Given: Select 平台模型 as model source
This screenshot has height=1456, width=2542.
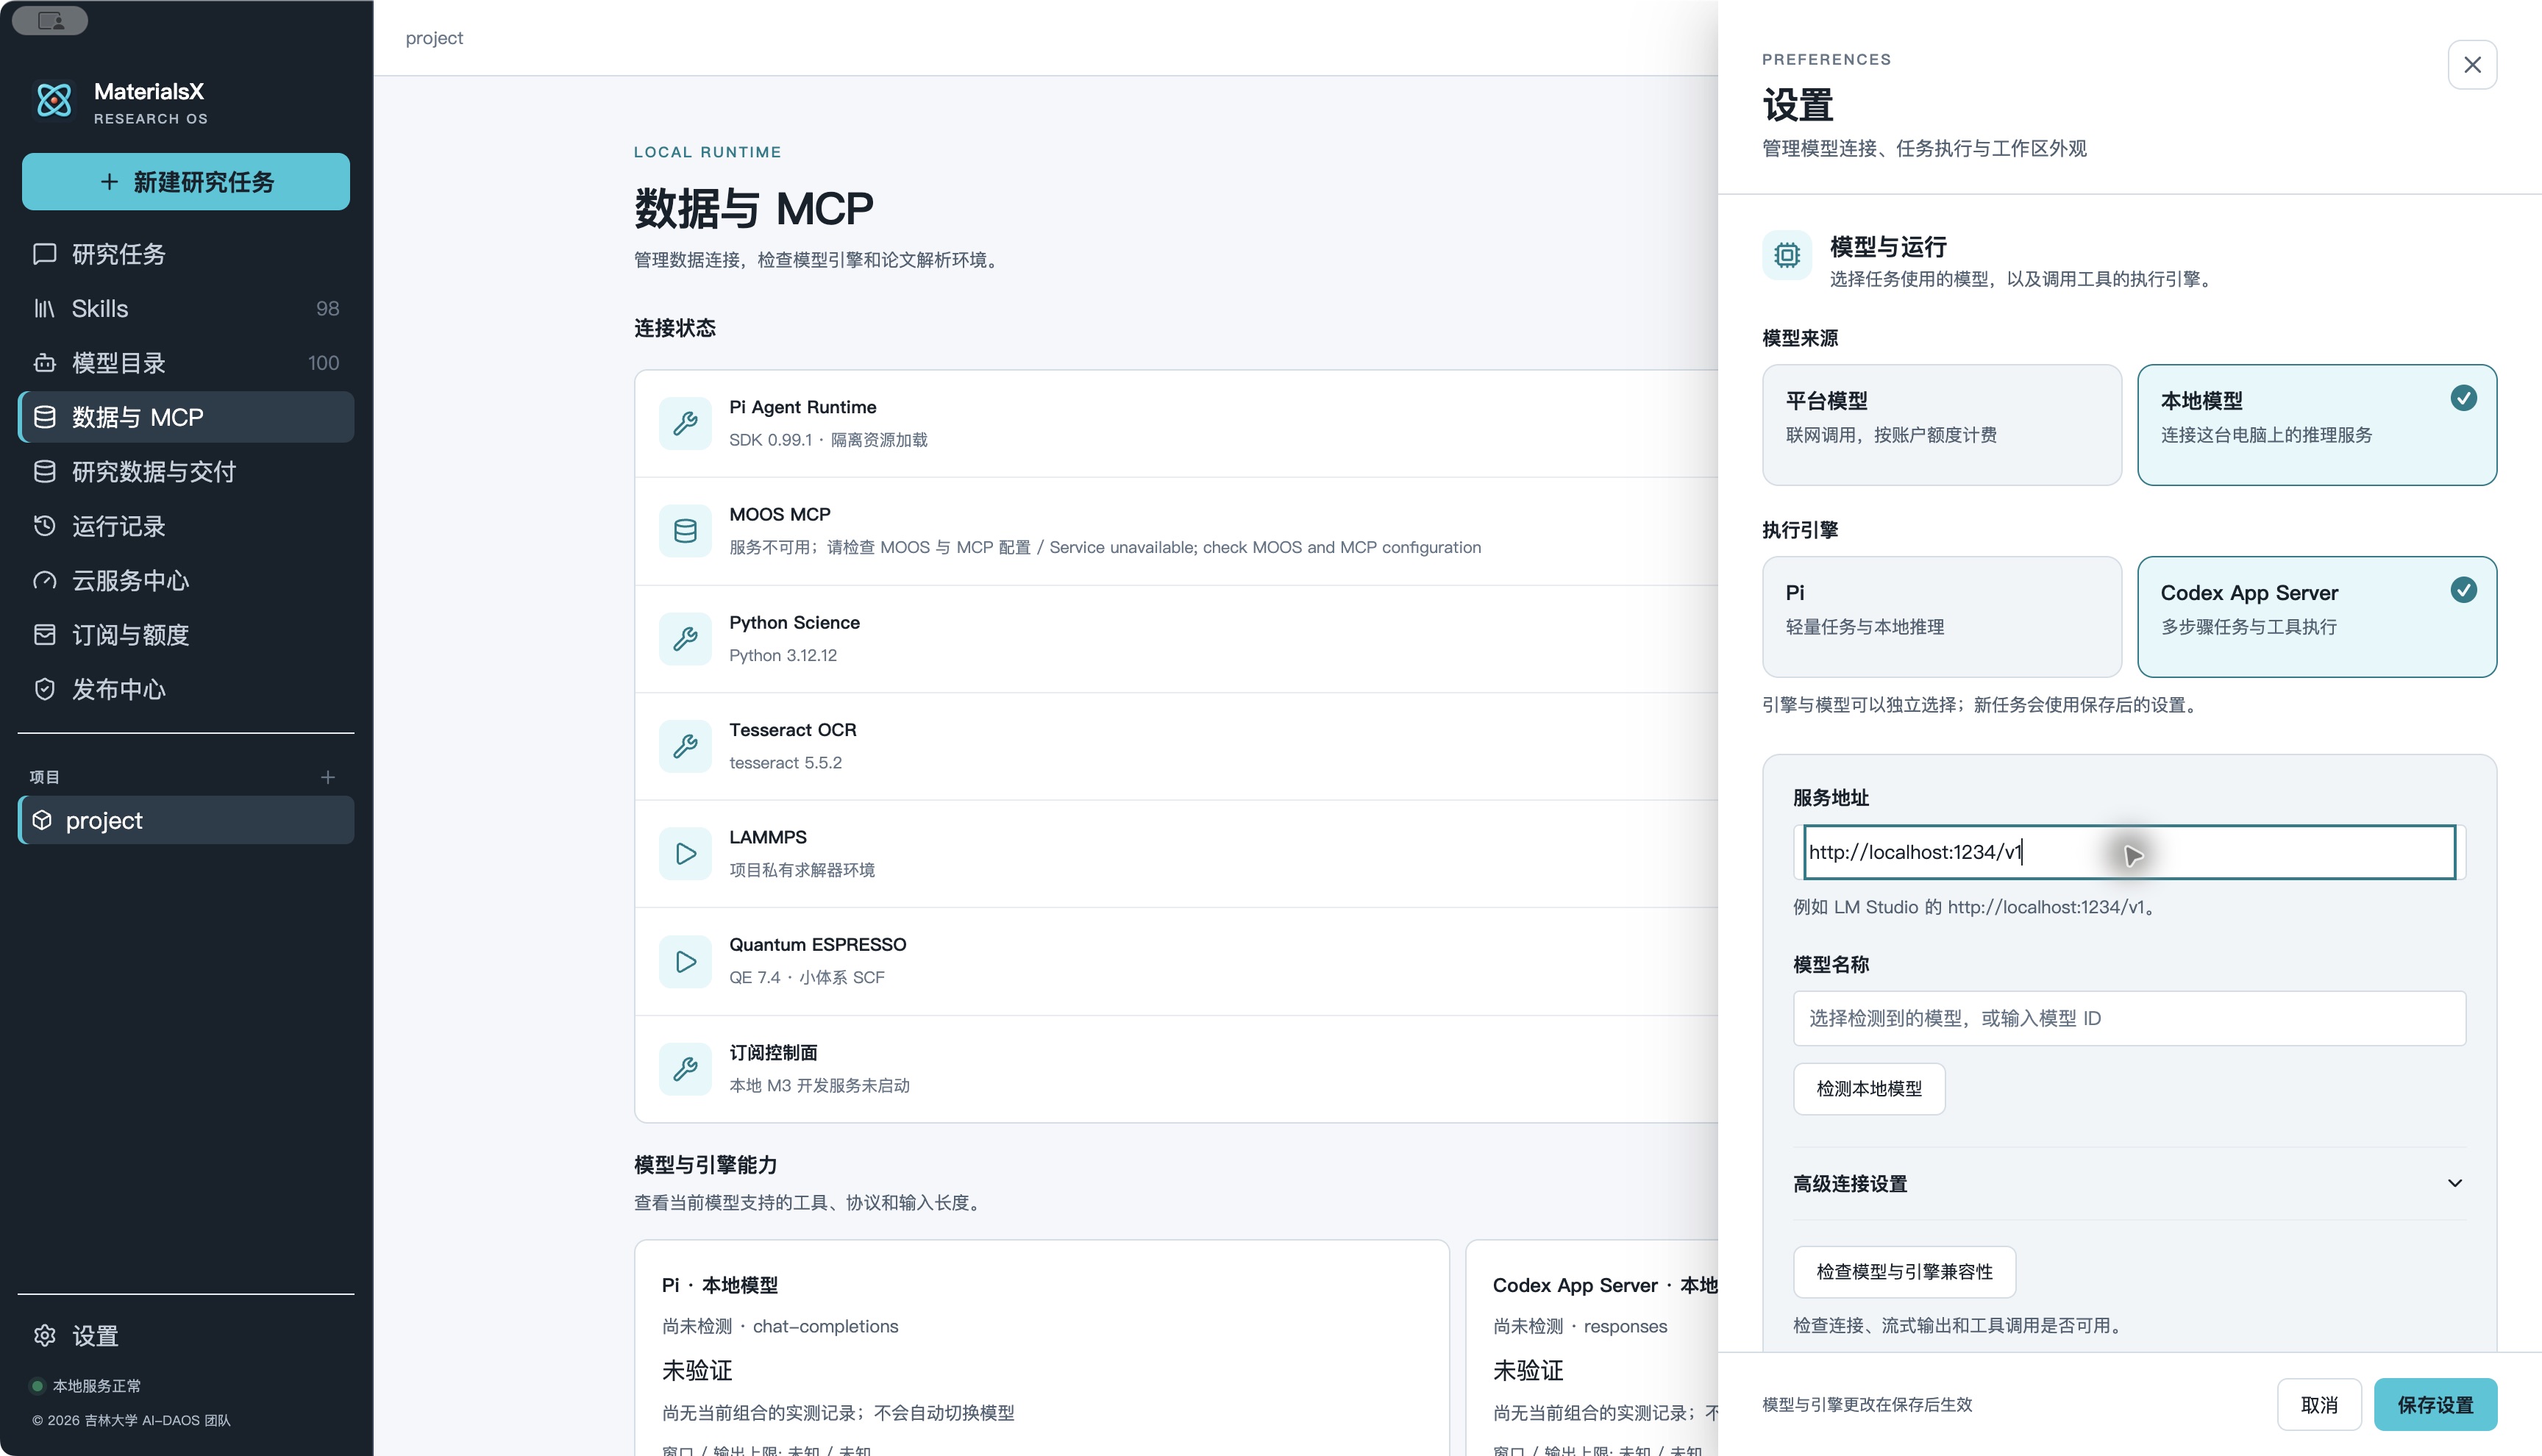Looking at the screenshot, I should 1941,424.
